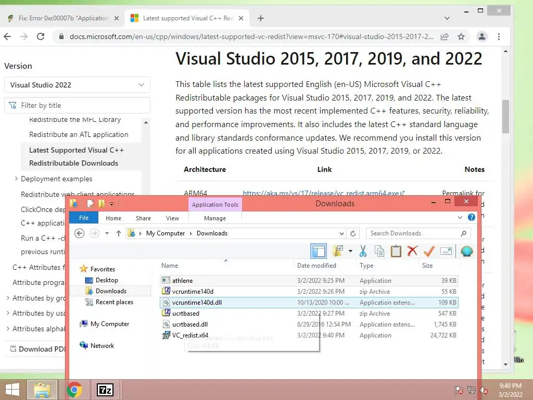
Task: Click the orange checkmark toolbar icon
Action: click(x=429, y=252)
